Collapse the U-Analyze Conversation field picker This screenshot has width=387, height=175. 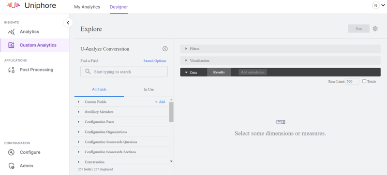tap(165, 49)
